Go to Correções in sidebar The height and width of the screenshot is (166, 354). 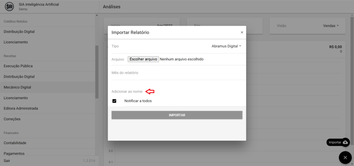pyautogui.click(x=12, y=119)
